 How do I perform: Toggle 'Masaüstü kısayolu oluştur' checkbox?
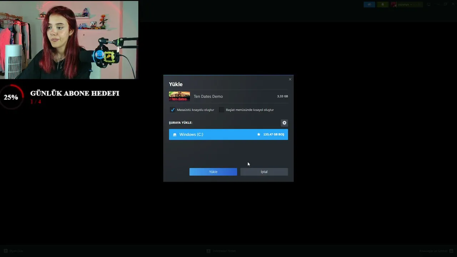[172, 110]
